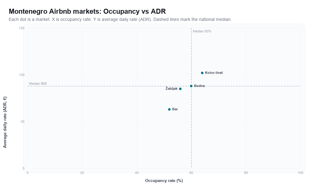Click the subtitle describing the dots
313x187 pixels.
tap(120, 19)
